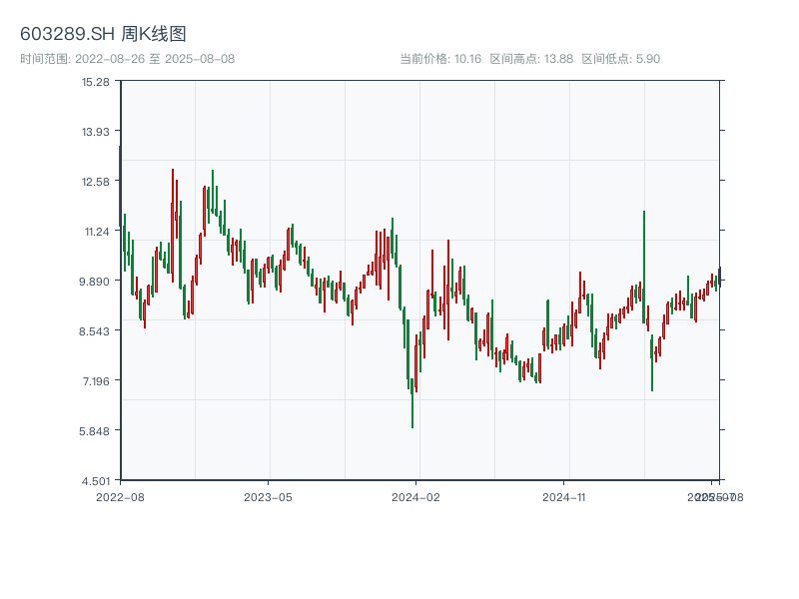
Task: Select the 时间范围 date range text
Action: pos(127,59)
